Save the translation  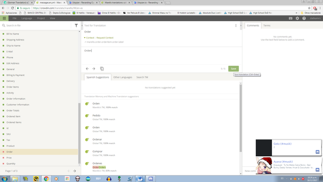[233, 69]
